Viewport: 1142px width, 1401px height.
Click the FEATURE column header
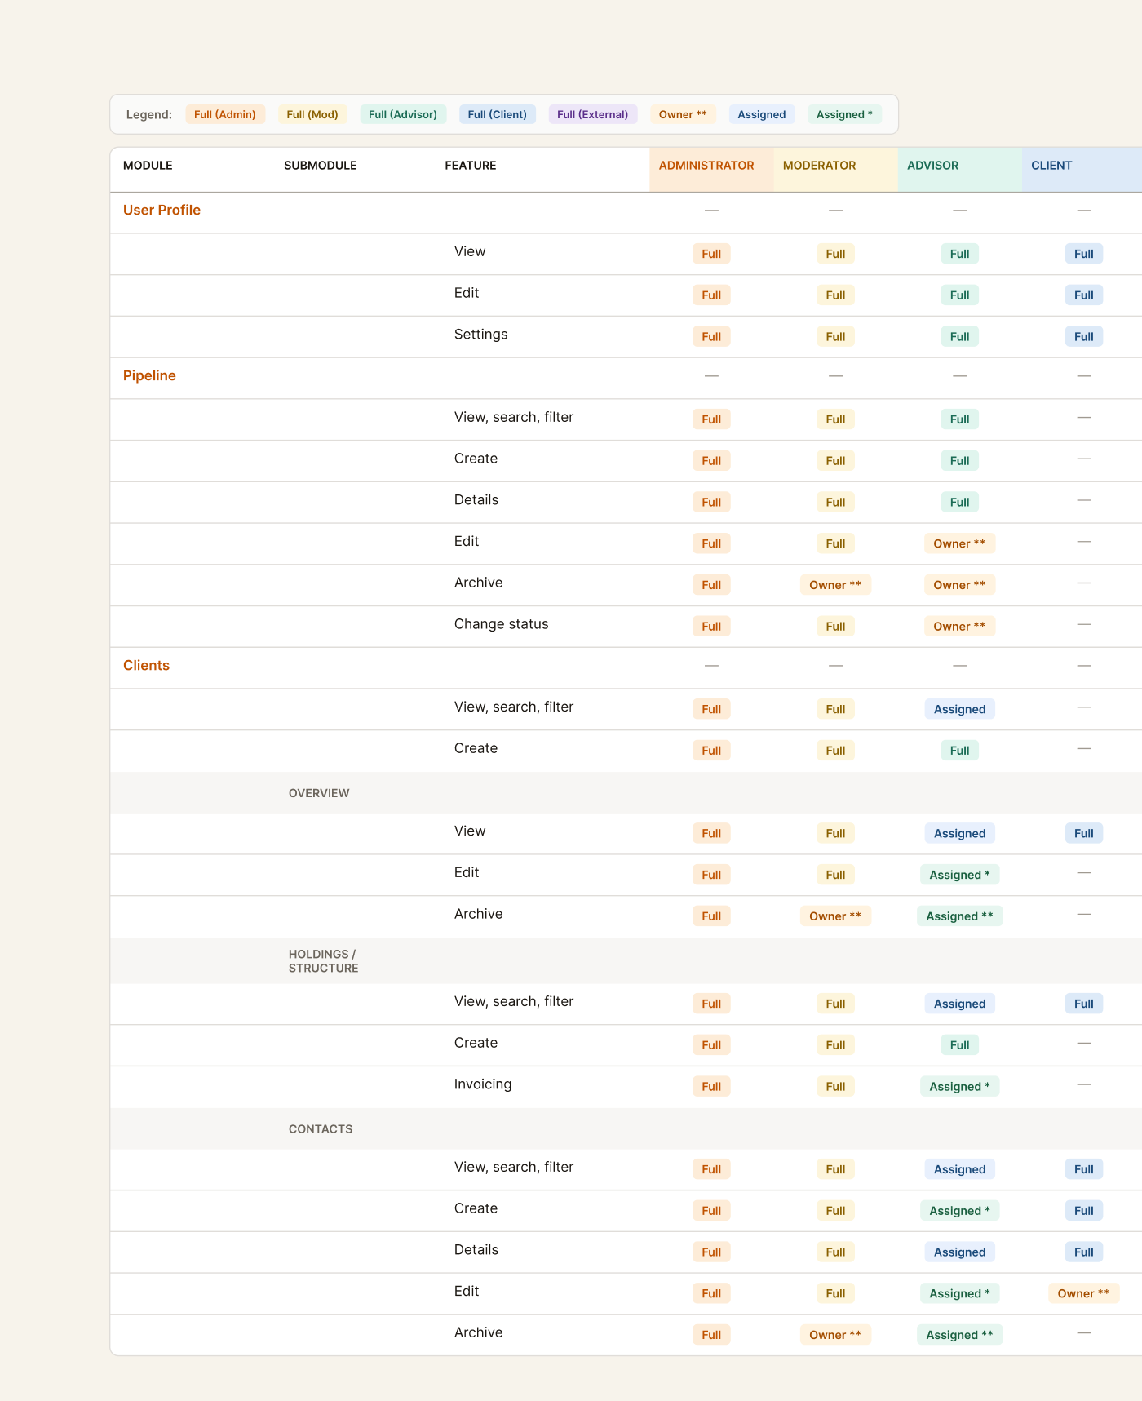coord(471,166)
